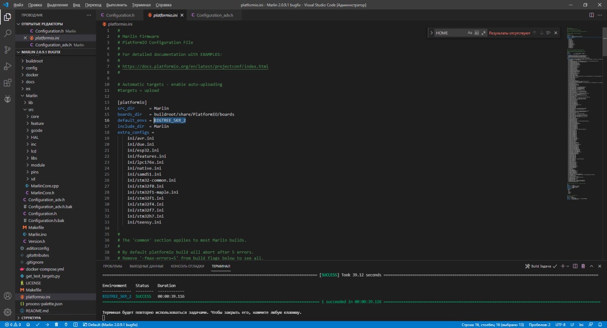Open the editor More Actions ellipsis
Screen dimensions: 607x328
tap(600, 15)
